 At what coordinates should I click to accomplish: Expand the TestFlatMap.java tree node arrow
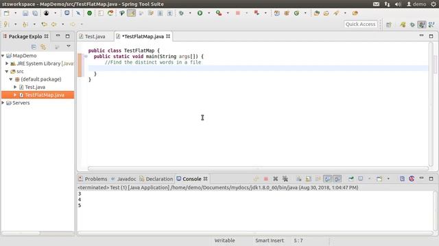(15, 95)
